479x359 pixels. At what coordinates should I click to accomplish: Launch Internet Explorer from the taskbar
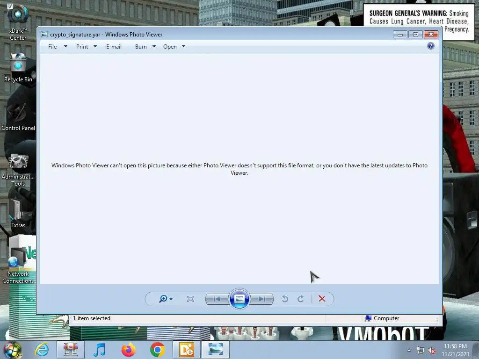click(42, 350)
